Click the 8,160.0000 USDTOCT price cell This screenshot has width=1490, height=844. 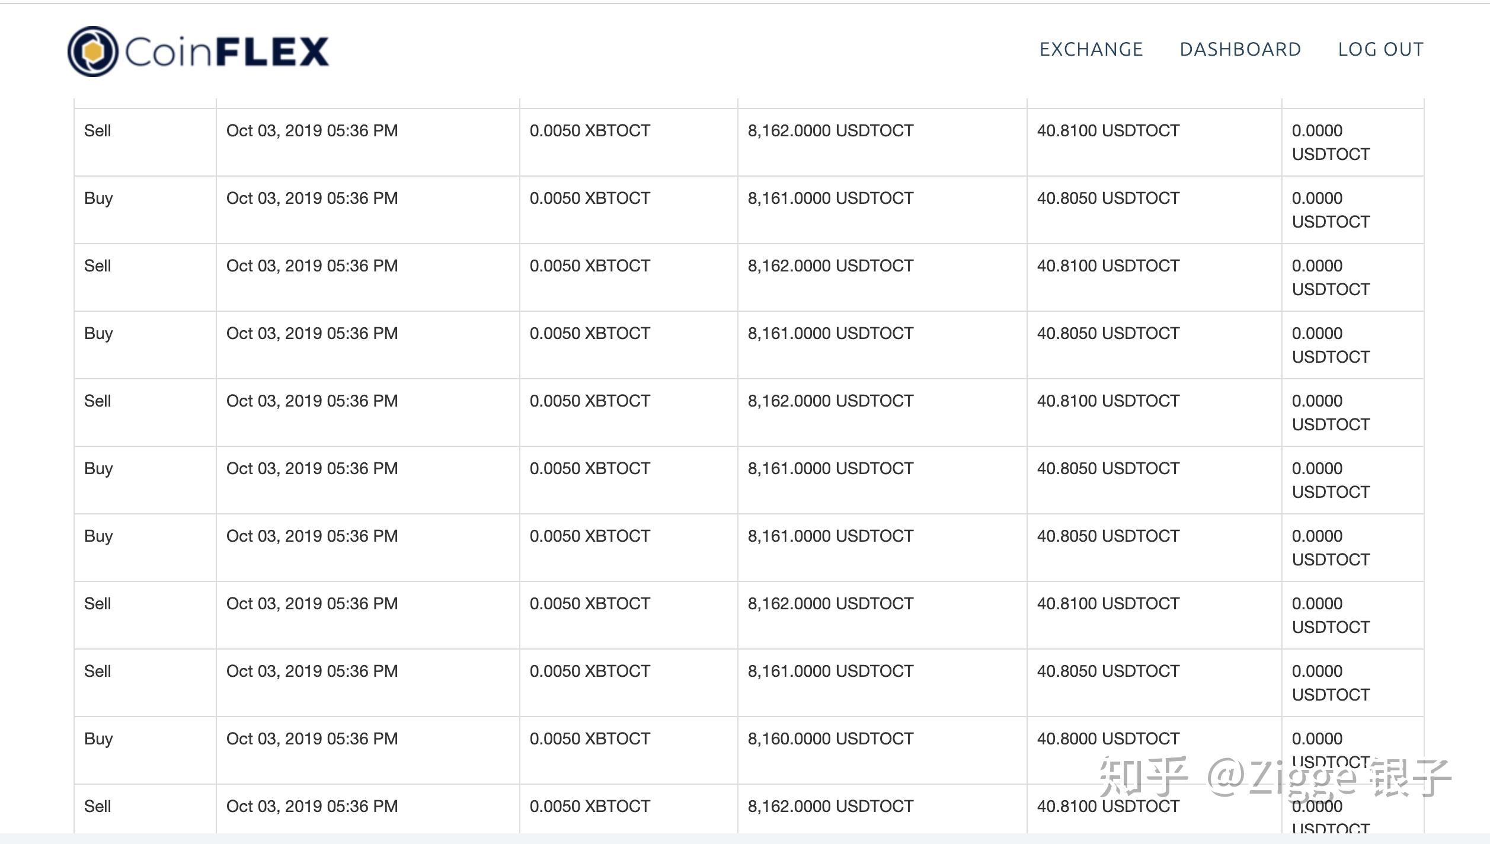tap(830, 738)
